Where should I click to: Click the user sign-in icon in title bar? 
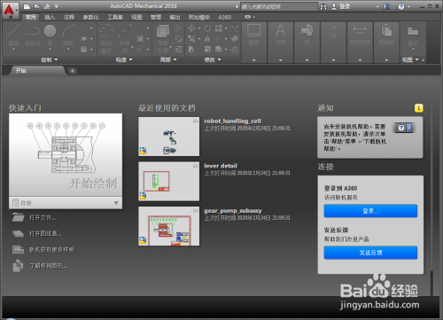[x=334, y=6]
